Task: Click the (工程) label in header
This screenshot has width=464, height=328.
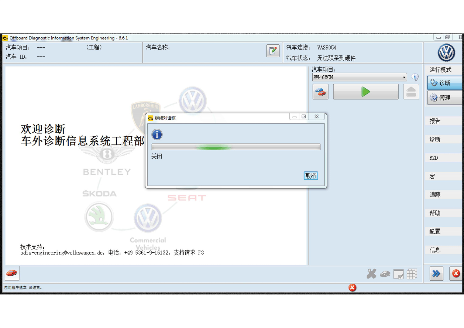Action: point(94,47)
